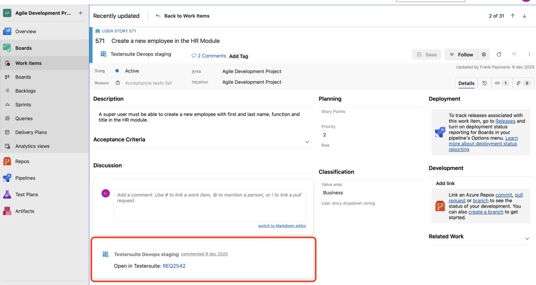Toggle Follow on this work item
Screen dimensions: 536x285
point(461,54)
